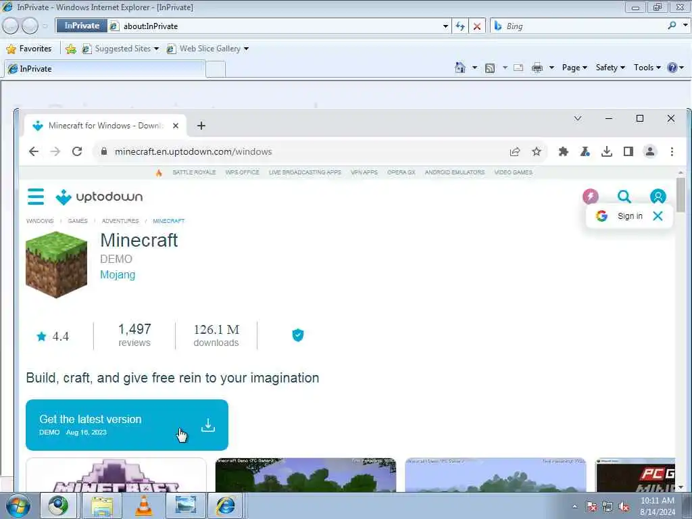Bookmark this page with star icon

pyautogui.click(x=536, y=152)
